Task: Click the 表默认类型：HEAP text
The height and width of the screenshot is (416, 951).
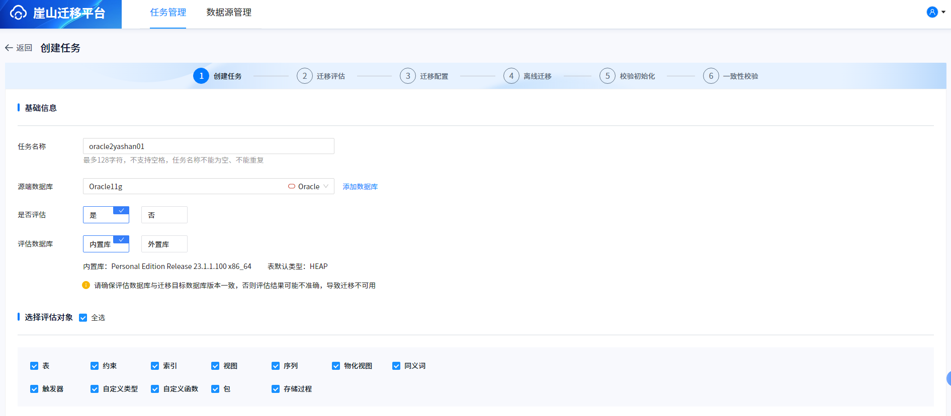Action: coord(297,266)
